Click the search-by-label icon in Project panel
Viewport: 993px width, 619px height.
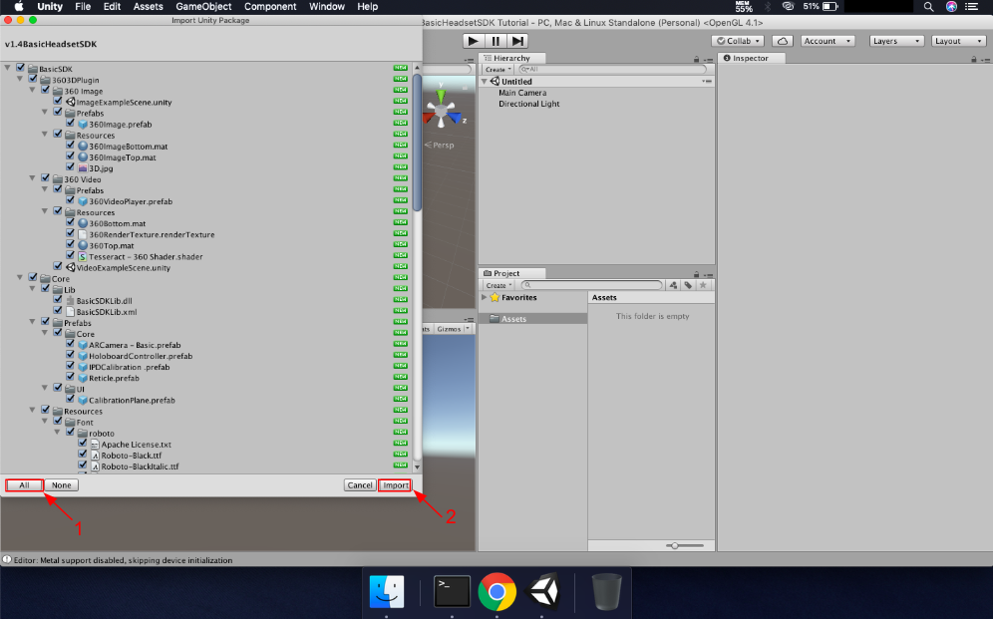point(688,285)
